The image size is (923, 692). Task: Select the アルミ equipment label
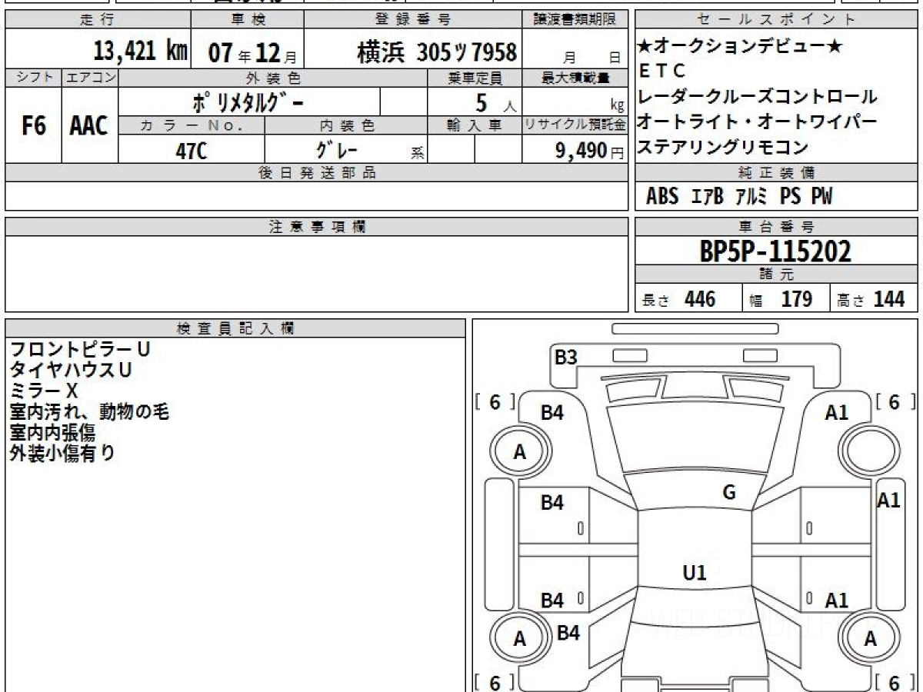(x=751, y=197)
